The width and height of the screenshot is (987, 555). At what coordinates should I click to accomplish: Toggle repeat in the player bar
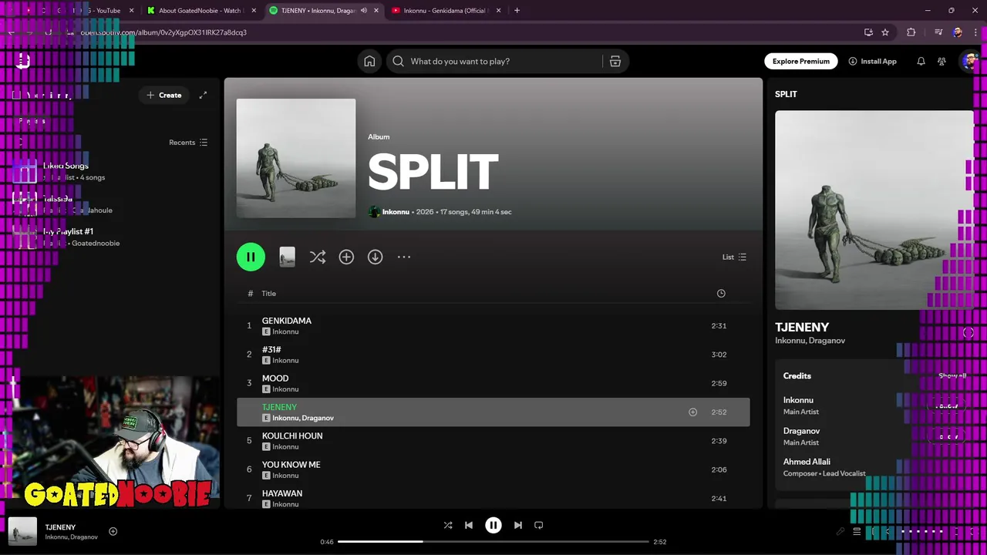coord(539,525)
